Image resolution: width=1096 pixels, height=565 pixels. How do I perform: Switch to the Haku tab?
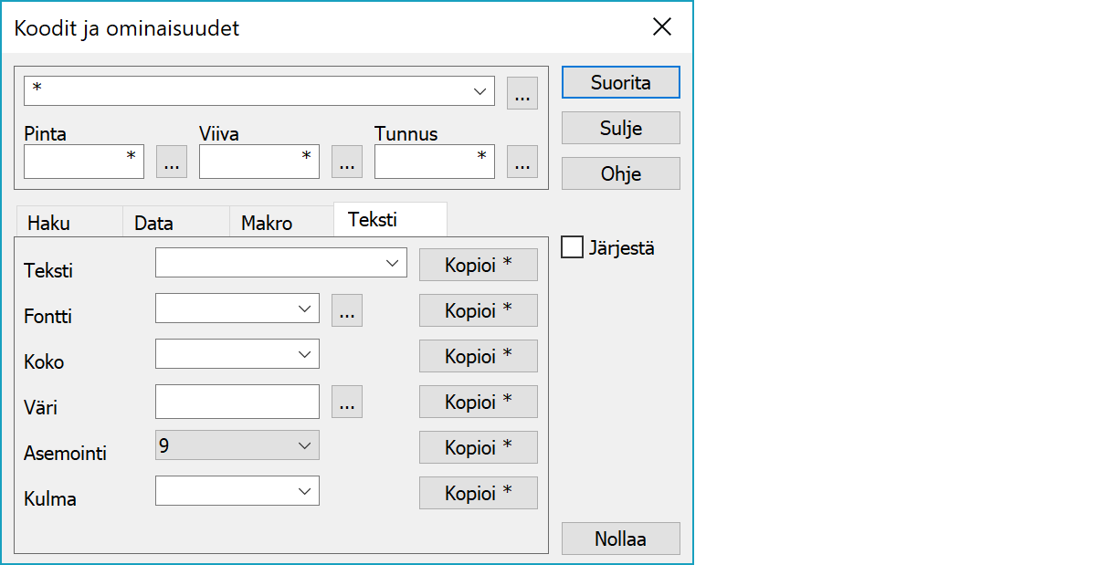tap(49, 223)
